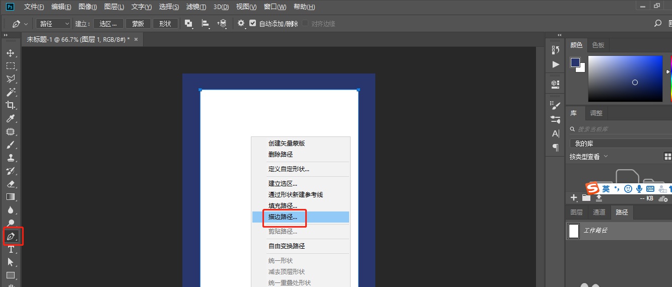Screen dimensions: 672x287
Task: Click the Sogou IME 英 language indicator
Action: click(x=606, y=189)
